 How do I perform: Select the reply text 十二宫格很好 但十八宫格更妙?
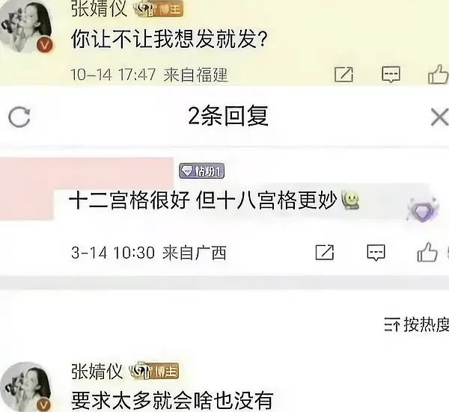pyautogui.click(x=204, y=200)
